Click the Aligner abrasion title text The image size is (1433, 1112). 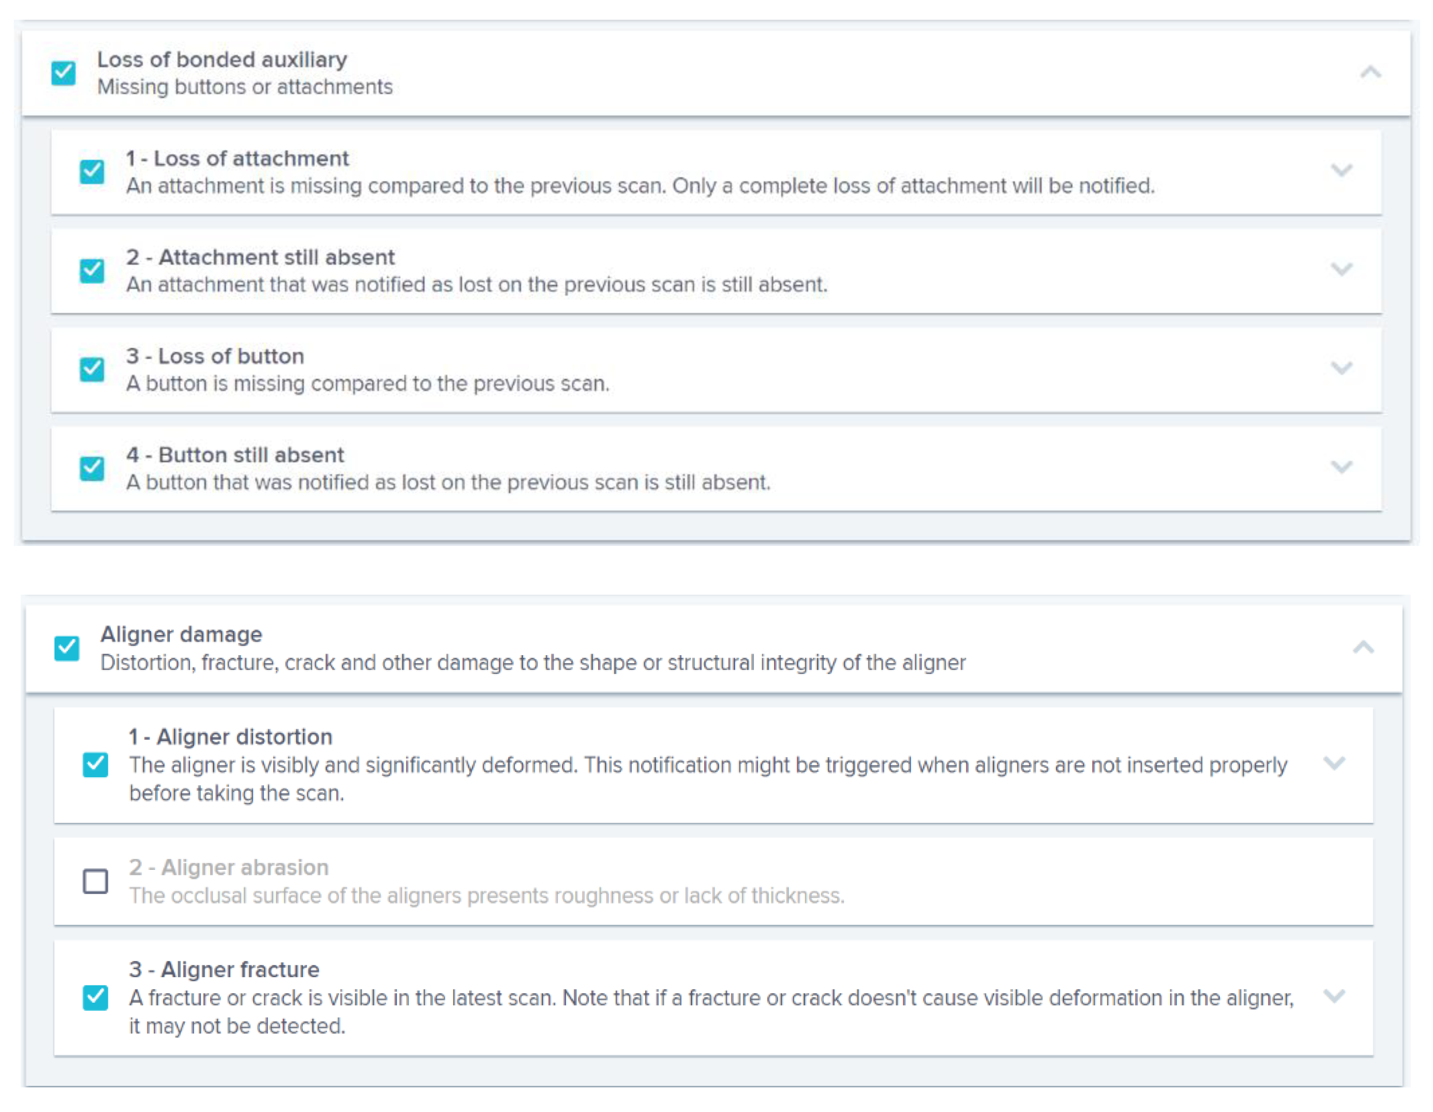[x=229, y=867]
